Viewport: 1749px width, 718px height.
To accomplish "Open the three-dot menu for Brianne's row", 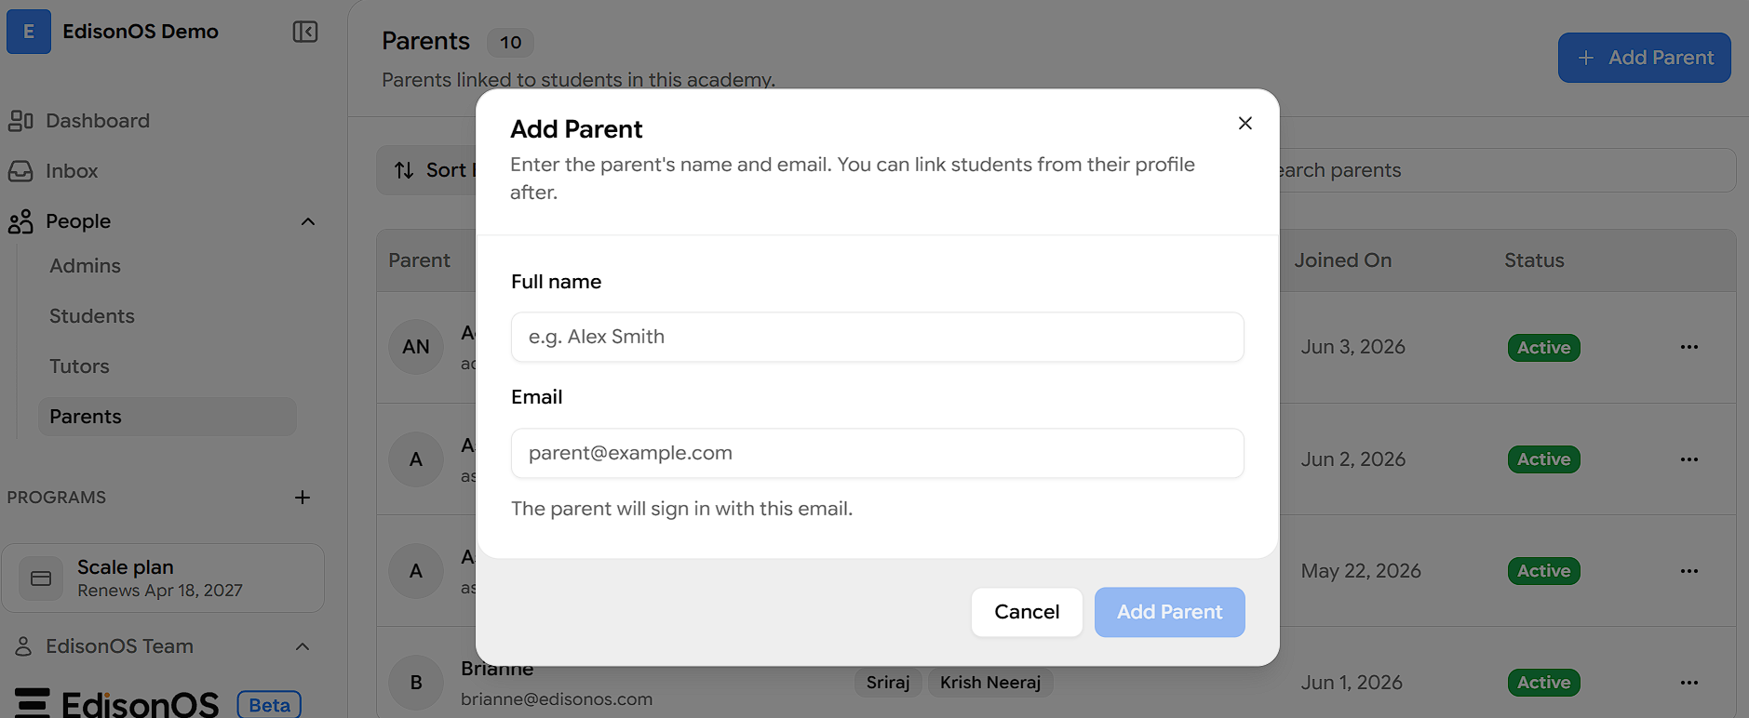I will click(x=1689, y=683).
